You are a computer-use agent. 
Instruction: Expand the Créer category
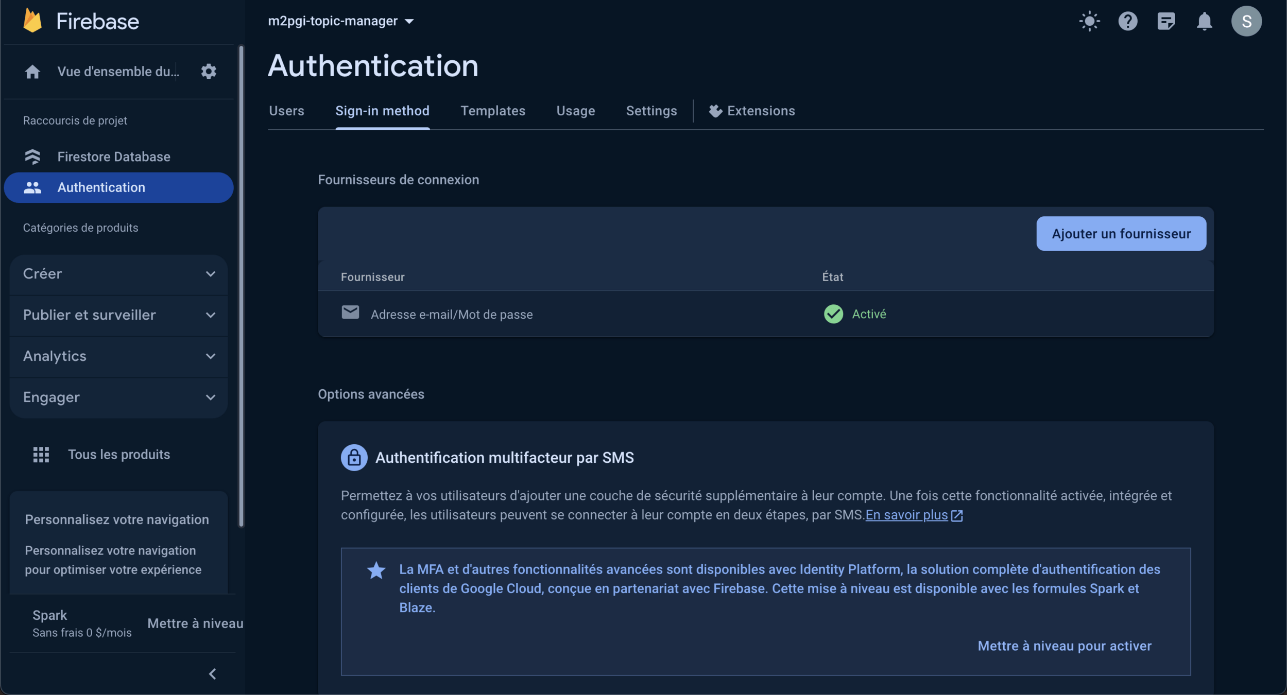click(118, 274)
